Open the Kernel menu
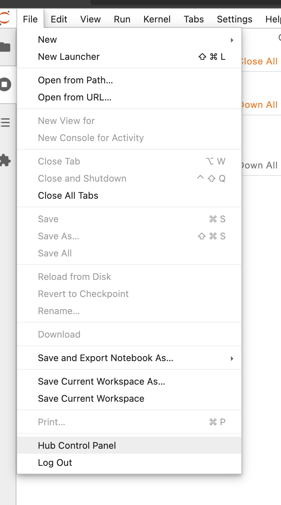The image size is (281, 505). point(157,19)
